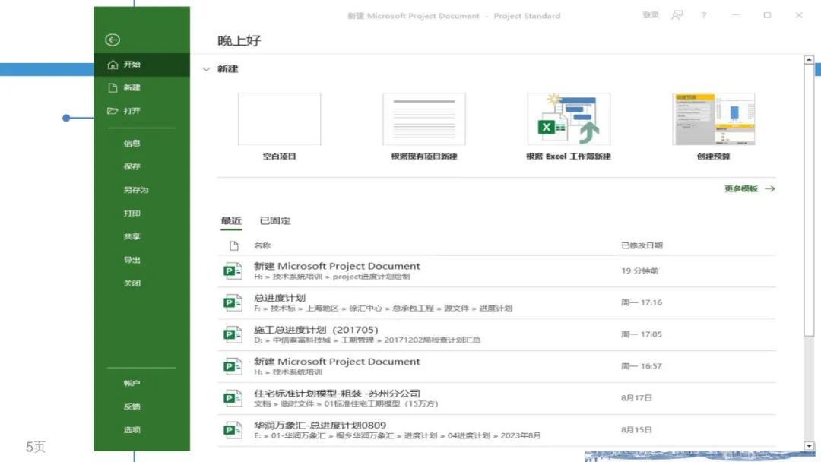Click the file icon in list header
Image resolution: width=821 pixels, height=462 pixels.
pyautogui.click(x=234, y=245)
